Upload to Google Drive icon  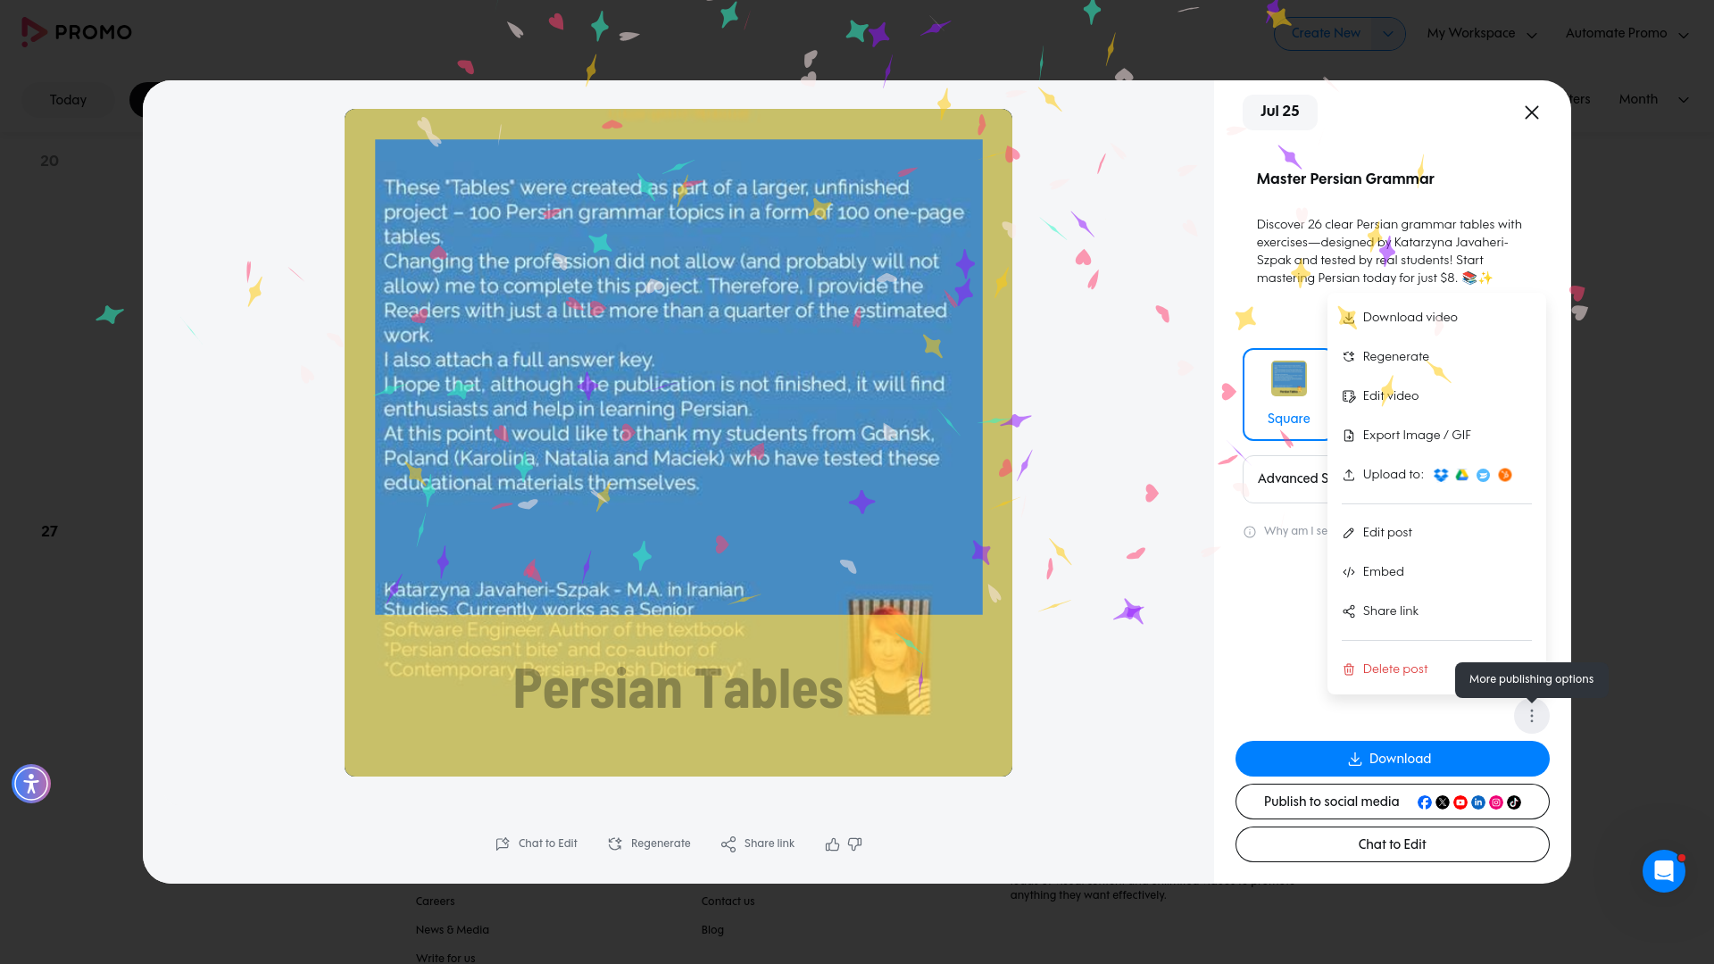click(1462, 475)
